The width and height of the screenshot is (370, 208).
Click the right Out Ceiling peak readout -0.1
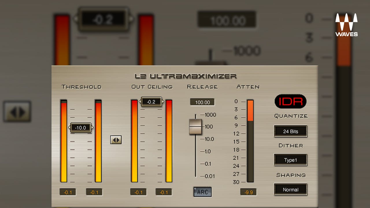pos(164,192)
